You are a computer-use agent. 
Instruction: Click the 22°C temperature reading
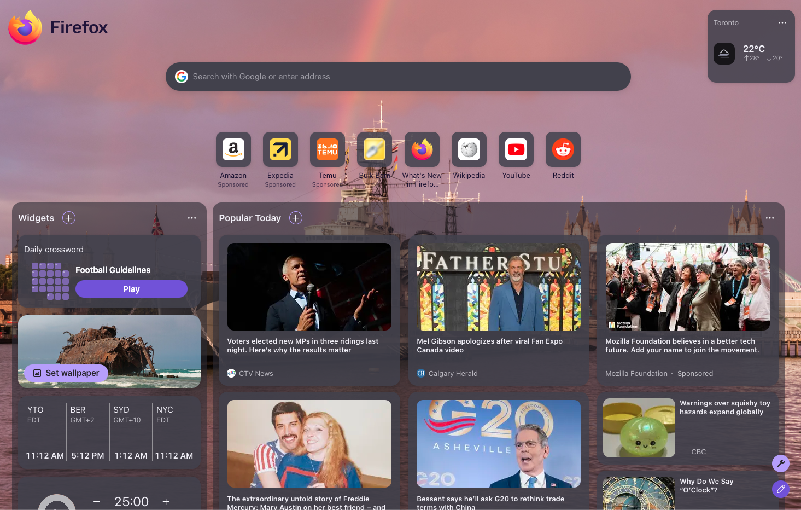pyautogui.click(x=754, y=49)
